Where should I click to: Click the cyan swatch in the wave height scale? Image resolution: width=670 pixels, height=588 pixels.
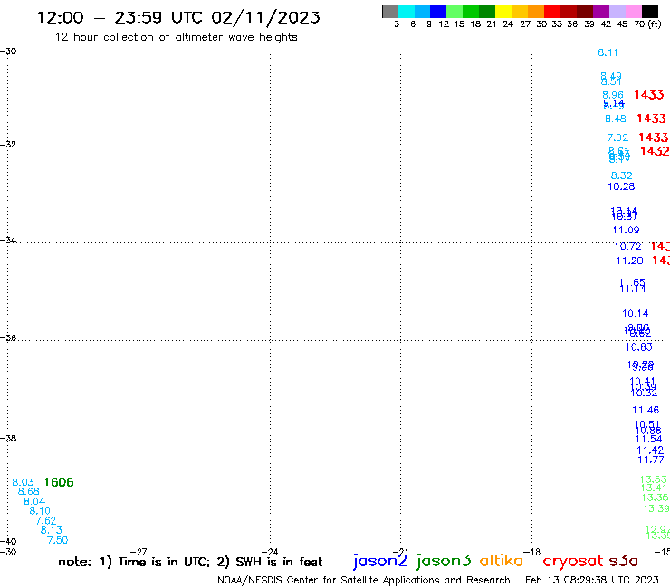pyautogui.click(x=407, y=11)
